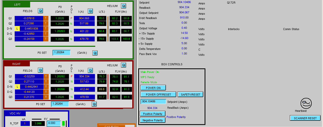Image resolution: width=323 pixels, height=127 pixels.
Task: Select RIGHT helium flow value 92.0
Action: click(115, 89)
